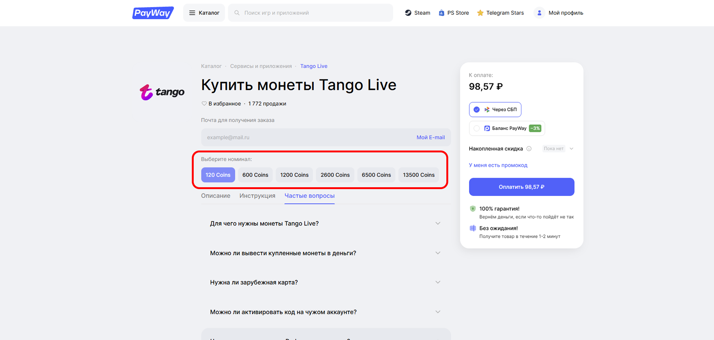The width and height of the screenshot is (714, 340).
Task: Click the PayWay logo
Action: point(153,13)
